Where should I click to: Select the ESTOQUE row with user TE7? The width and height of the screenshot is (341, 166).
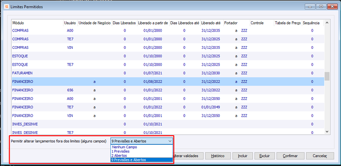[x=168, y=65]
